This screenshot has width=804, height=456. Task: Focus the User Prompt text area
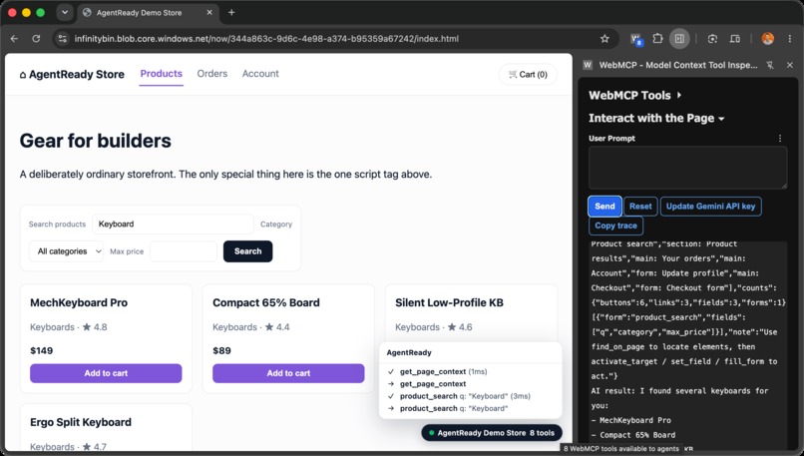[x=687, y=168]
